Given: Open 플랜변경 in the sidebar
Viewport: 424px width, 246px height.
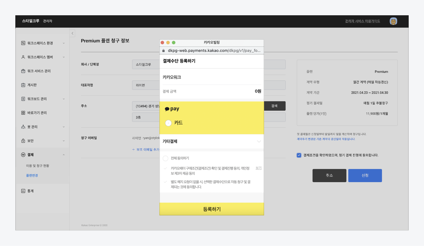Looking at the screenshot, I should [32, 175].
